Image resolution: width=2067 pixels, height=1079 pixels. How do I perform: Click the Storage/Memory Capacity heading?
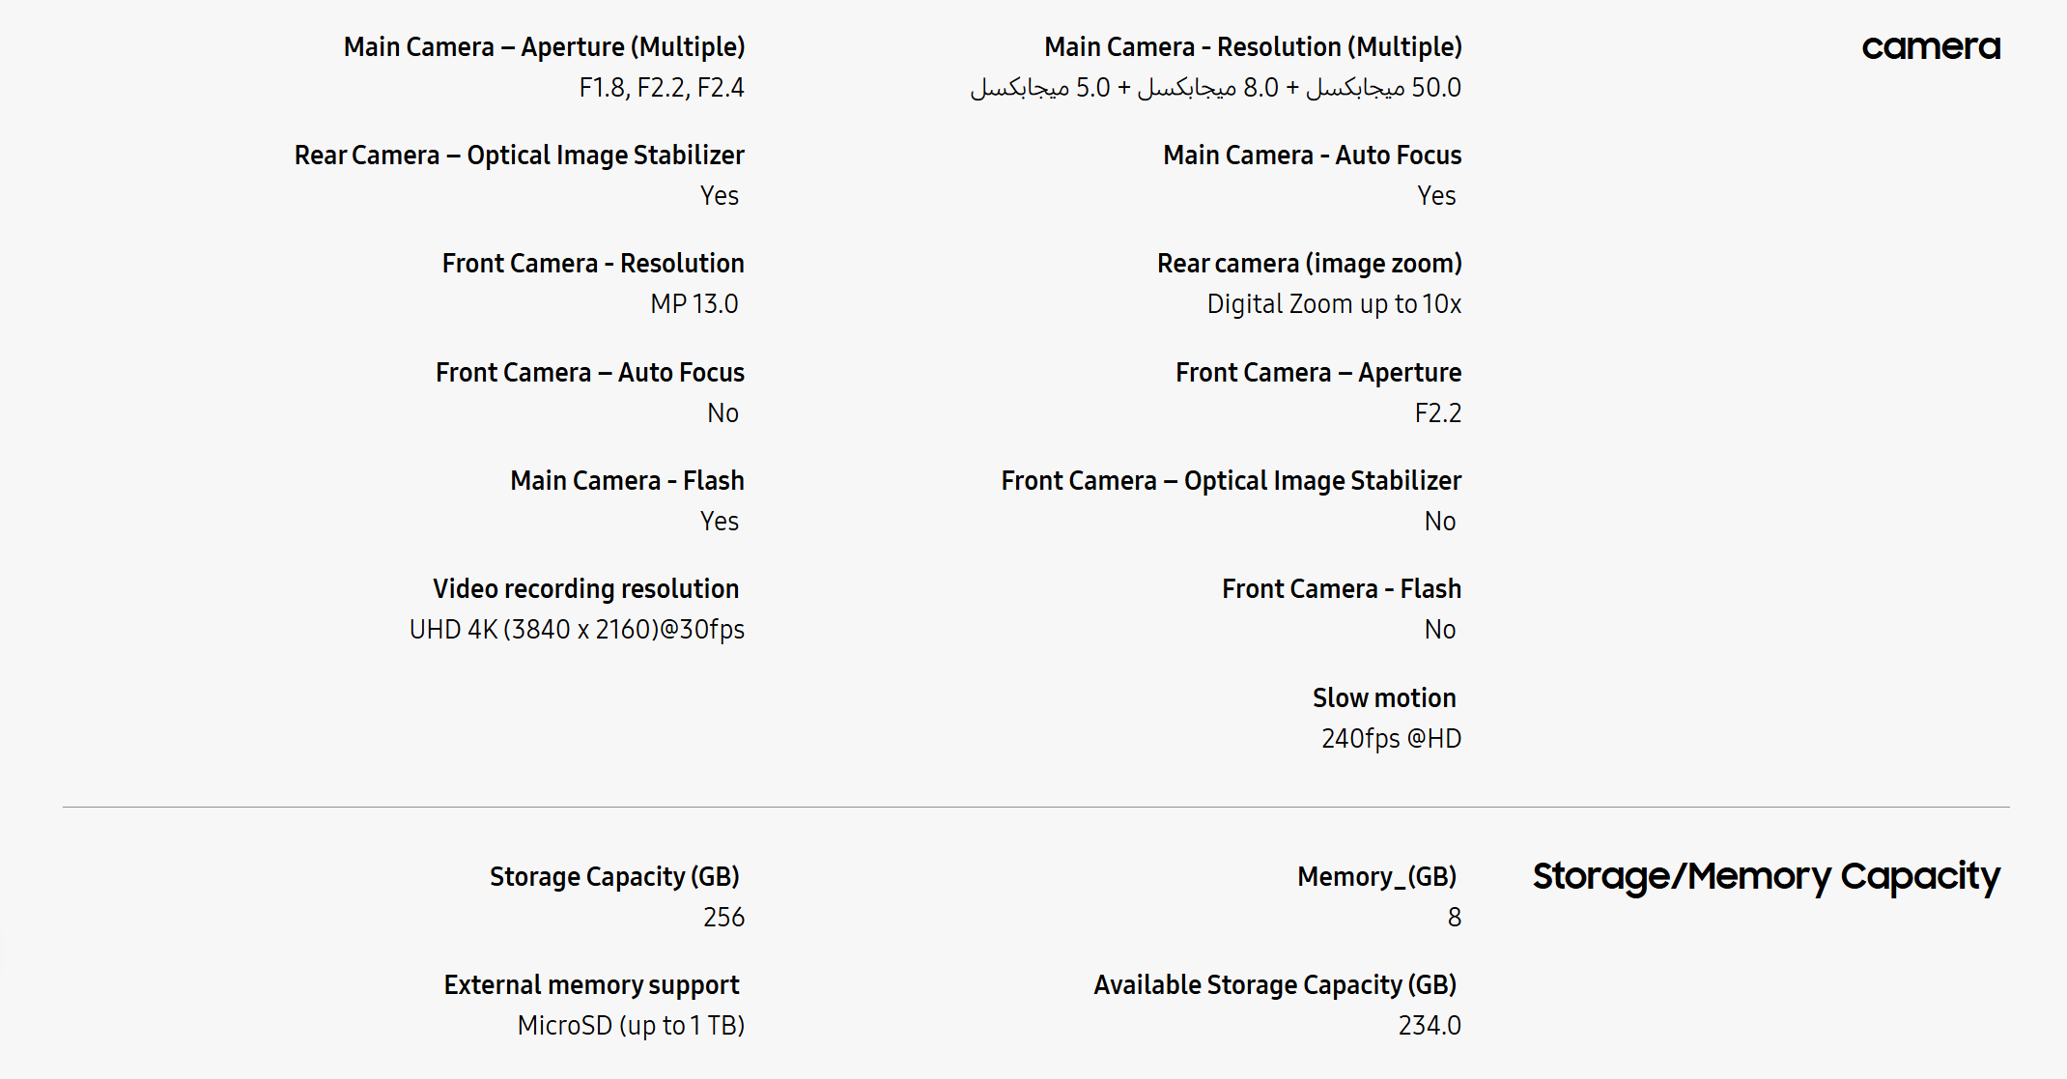point(1766,876)
